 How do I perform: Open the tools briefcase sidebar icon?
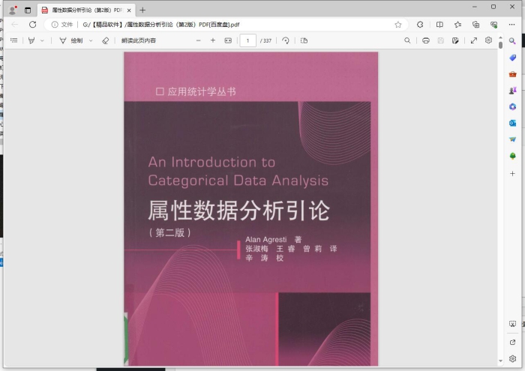pyautogui.click(x=512, y=74)
